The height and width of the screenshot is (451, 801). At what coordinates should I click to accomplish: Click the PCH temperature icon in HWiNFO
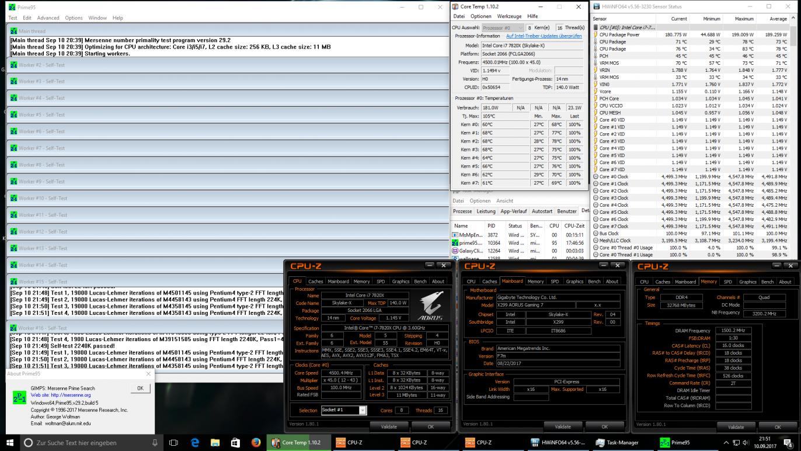(x=595, y=56)
